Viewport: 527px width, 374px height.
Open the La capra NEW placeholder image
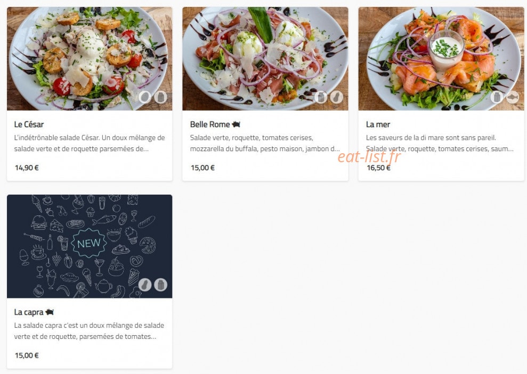tap(90, 246)
